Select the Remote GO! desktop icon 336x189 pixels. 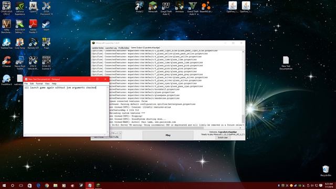[33, 44]
